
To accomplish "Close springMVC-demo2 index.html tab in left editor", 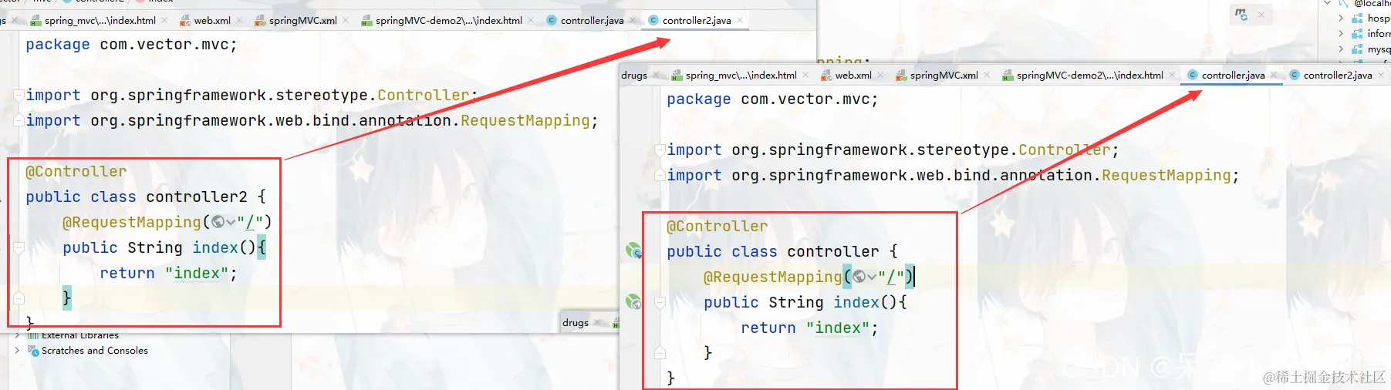I will pyautogui.click(x=531, y=20).
